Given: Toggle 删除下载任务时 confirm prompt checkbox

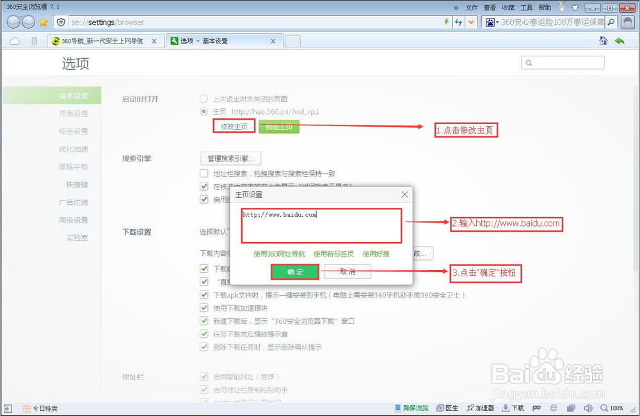Looking at the screenshot, I should [x=204, y=347].
